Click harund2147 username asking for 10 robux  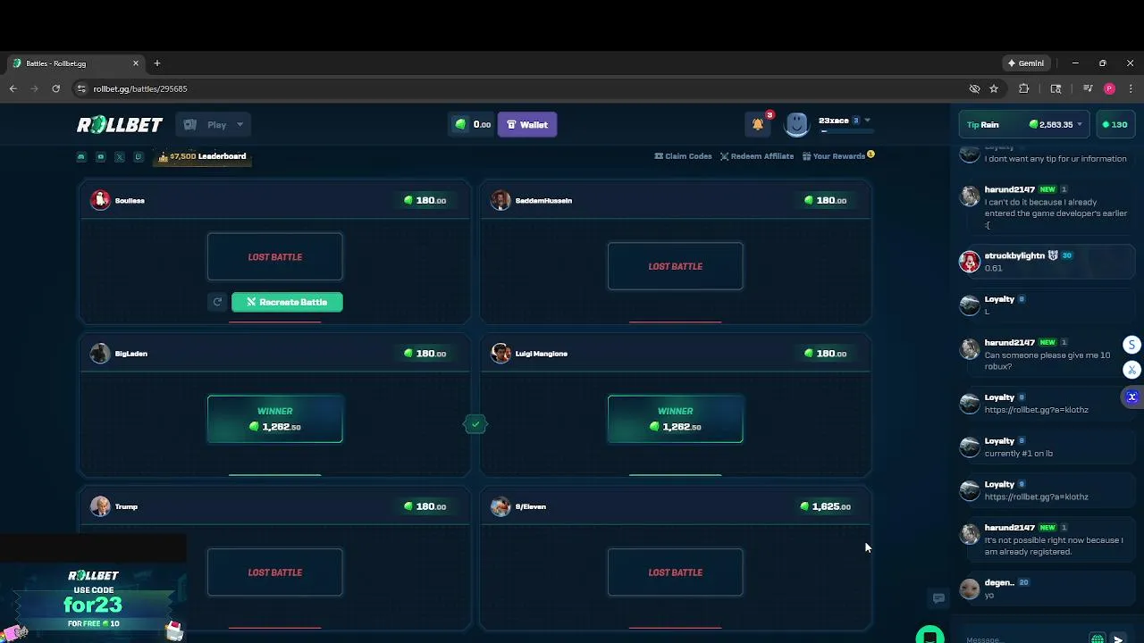(1009, 343)
